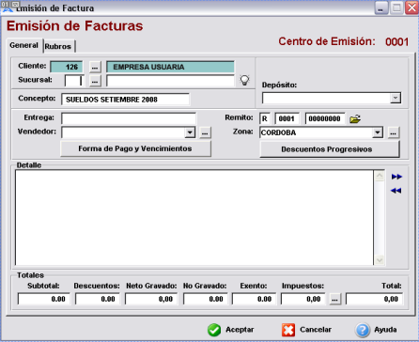Click the Detalle scrollbar up arrow
The width and height of the screenshot is (419, 342).
point(380,176)
